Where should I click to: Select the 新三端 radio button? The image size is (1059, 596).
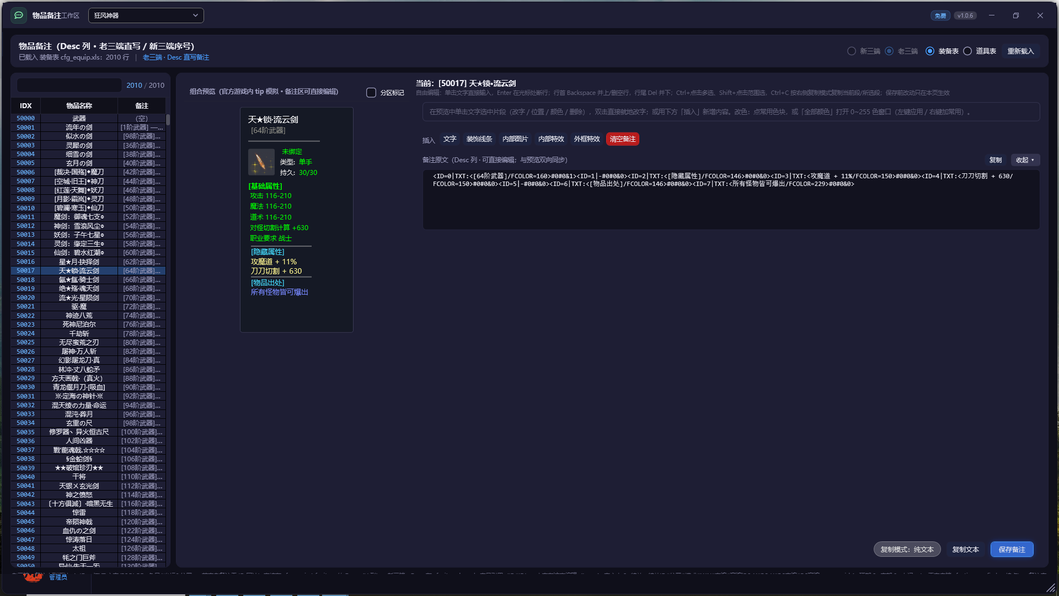point(852,51)
